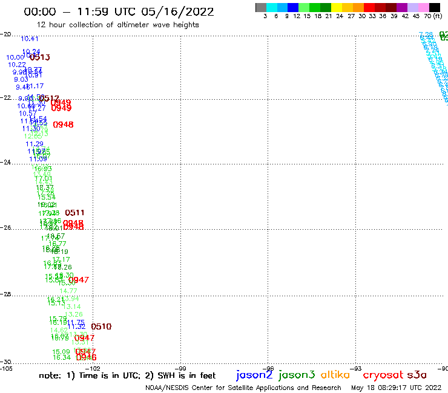Pick the orange 30 ft legend swatch
Screen dimensions: 448x393
(x=358, y=7)
